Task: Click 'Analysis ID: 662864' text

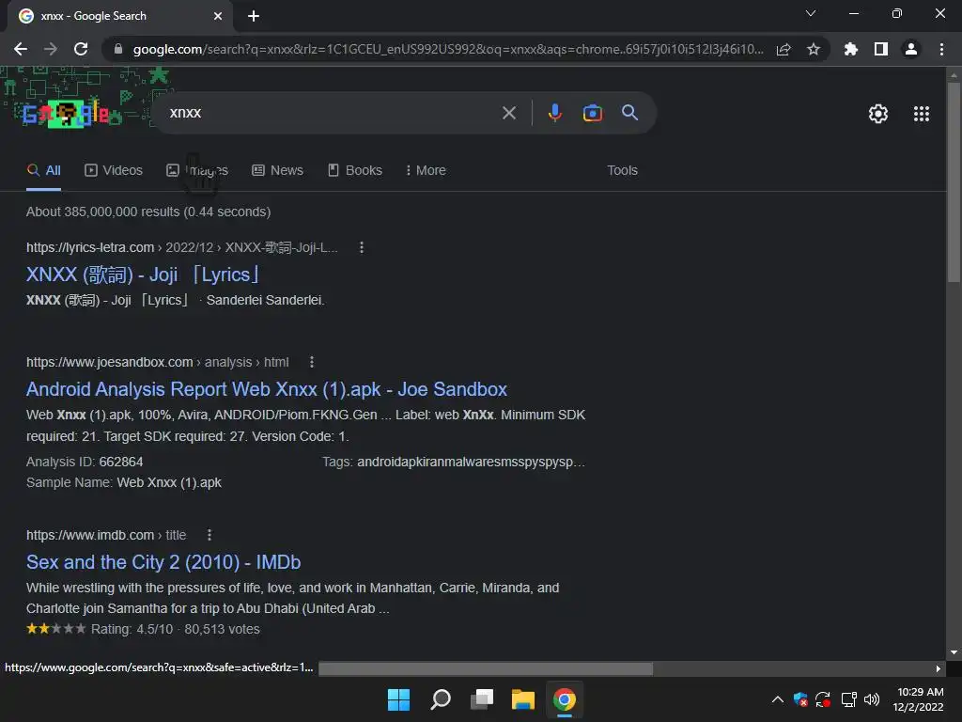Action: (x=85, y=462)
